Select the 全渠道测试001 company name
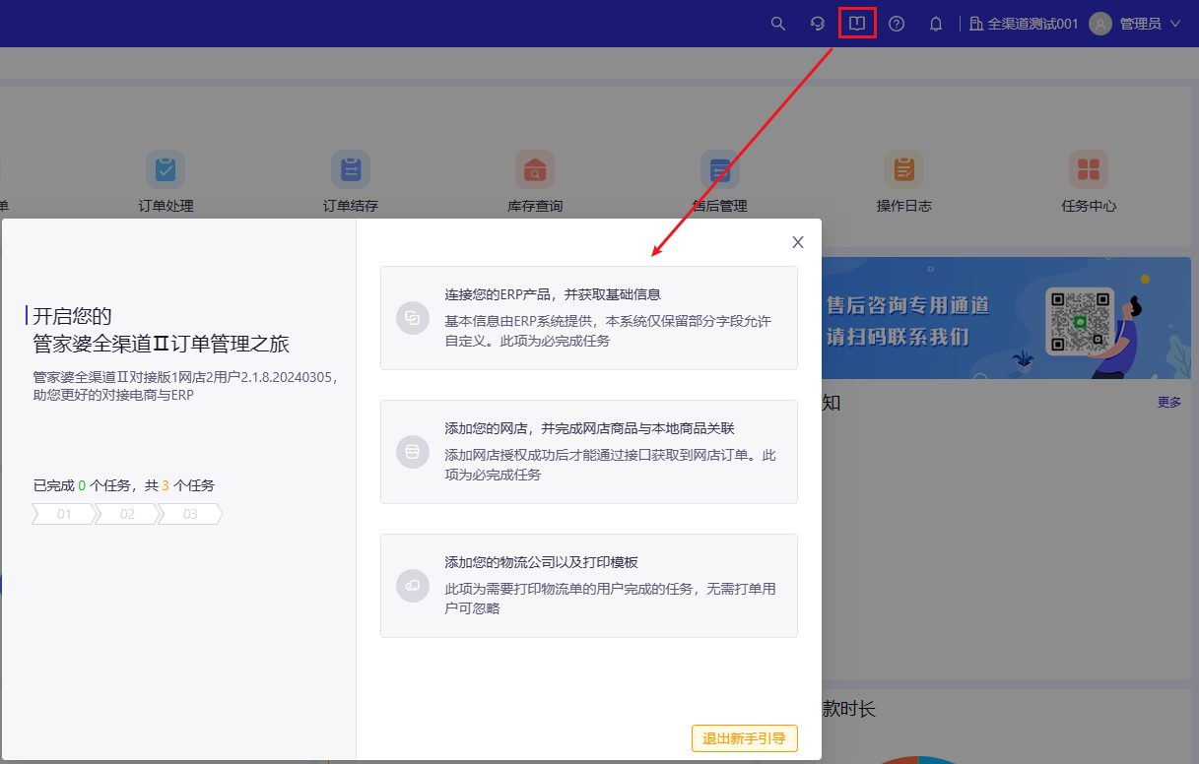Screen dimensions: 1199x764 [x=1032, y=24]
